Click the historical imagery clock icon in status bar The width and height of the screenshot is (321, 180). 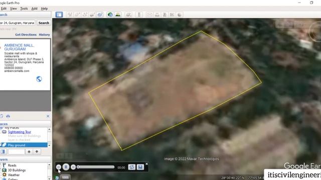pos(57,177)
